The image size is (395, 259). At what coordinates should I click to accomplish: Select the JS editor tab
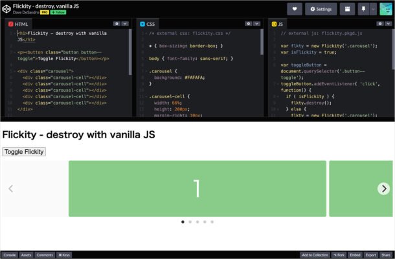point(278,24)
